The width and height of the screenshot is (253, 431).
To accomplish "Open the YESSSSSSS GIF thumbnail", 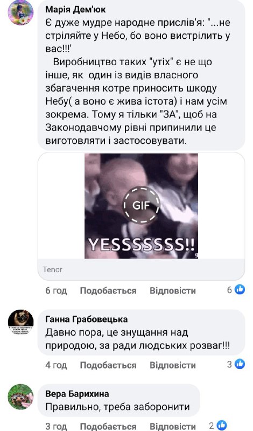I will pyautogui.click(x=141, y=206).
